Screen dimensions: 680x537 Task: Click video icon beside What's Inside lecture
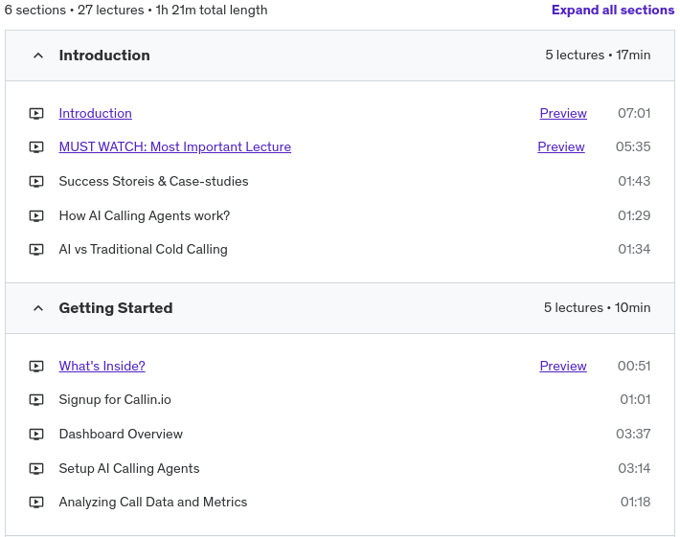pyautogui.click(x=36, y=366)
